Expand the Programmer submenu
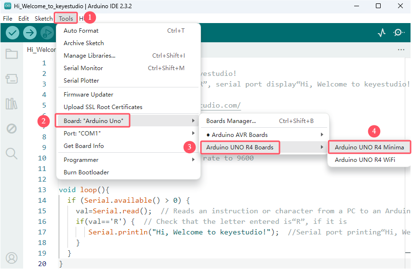The height and width of the screenshot is (269, 412). click(128, 160)
